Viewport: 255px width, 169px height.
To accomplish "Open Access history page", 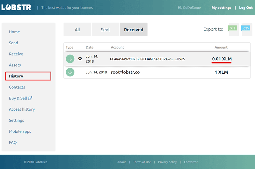I will (22, 109).
